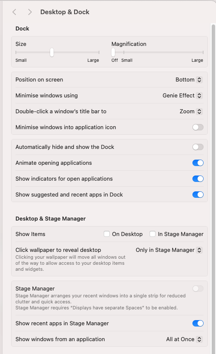Open the Click wallpaper to reveal desktop dropdown
Image resolution: width=216 pixels, height=354 pixels.
tap(169, 250)
